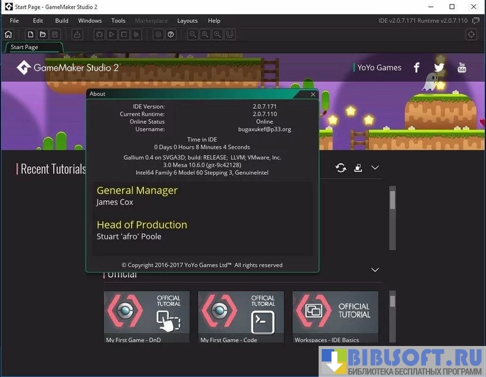Close the About dialog
Screen dimensions: 486x377
click(312, 94)
